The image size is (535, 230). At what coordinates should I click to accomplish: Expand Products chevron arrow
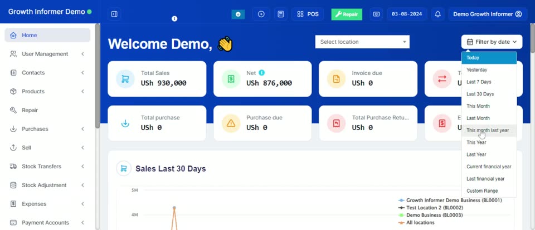82,91
